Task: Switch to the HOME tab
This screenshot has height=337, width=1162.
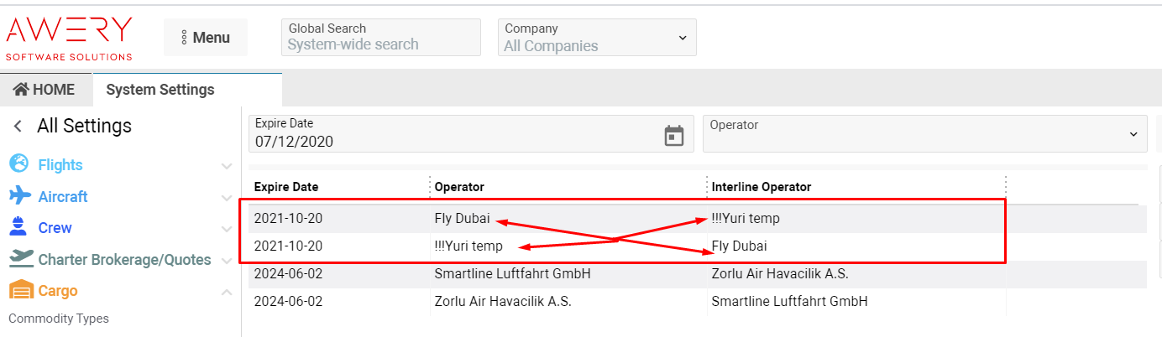Action: point(44,90)
